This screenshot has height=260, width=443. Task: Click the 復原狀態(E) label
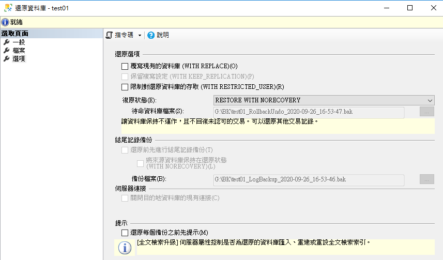[139, 100]
